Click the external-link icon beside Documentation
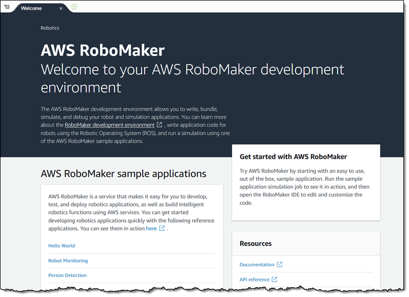Screen dimensions: 409x297 (280, 265)
